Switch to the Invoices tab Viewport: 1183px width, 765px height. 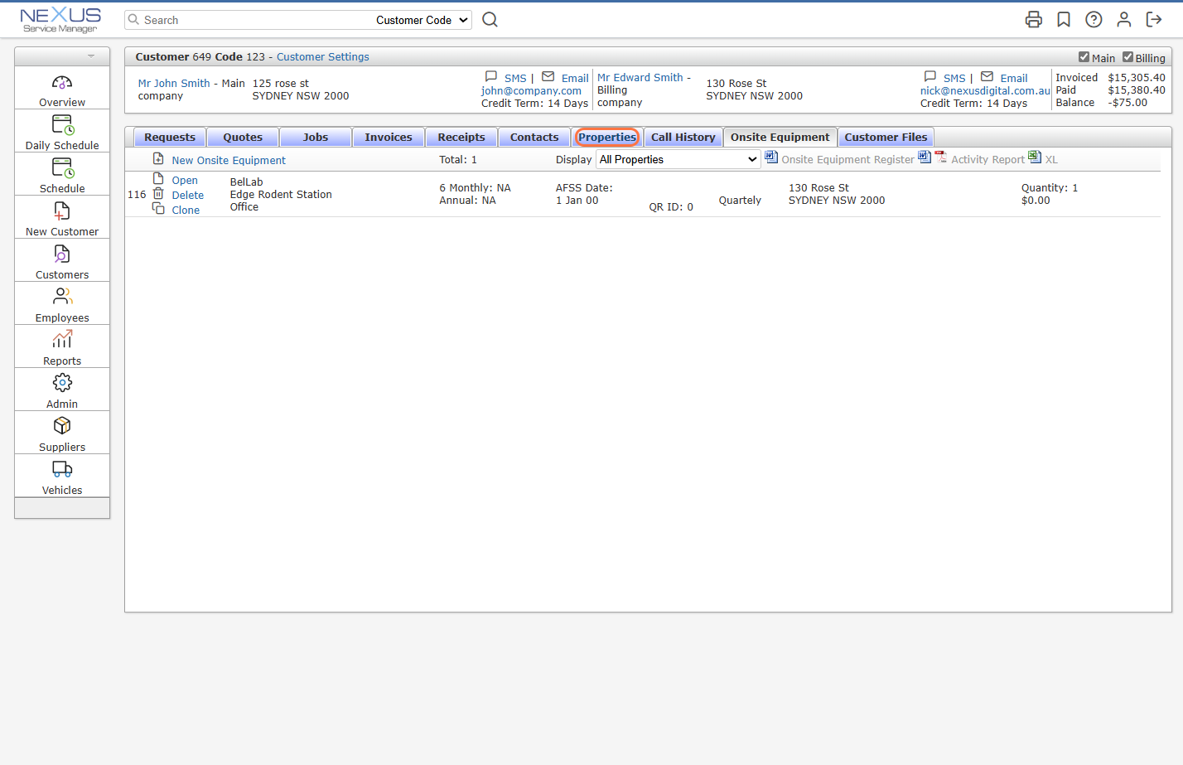click(389, 138)
